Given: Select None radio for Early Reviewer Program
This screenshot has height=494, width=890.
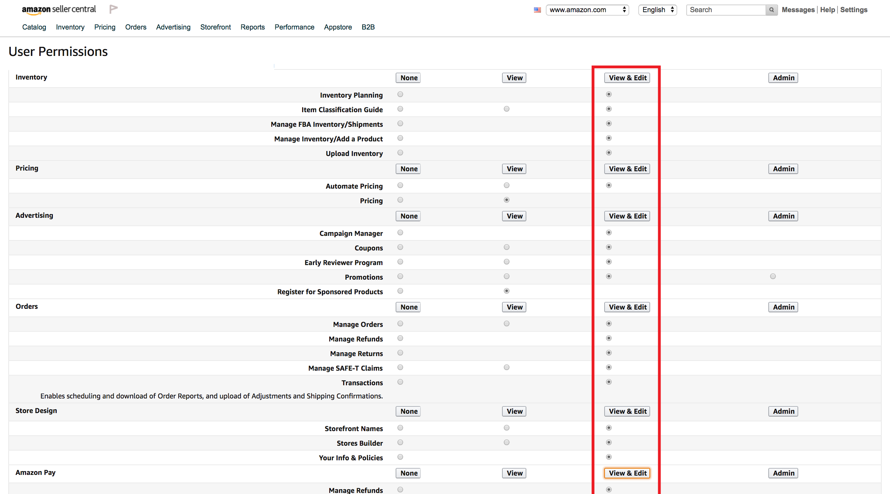Looking at the screenshot, I should [400, 262].
